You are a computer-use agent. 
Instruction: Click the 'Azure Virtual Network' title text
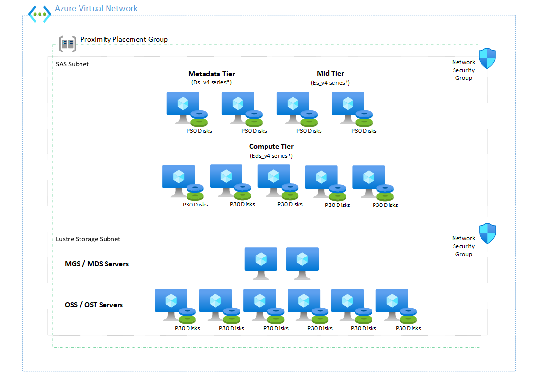click(x=96, y=8)
